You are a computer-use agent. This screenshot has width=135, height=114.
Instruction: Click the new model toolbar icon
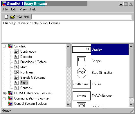6,17
